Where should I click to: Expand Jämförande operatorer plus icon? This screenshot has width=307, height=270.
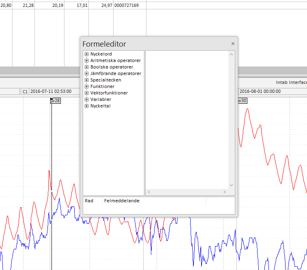pyautogui.click(x=86, y=73)
